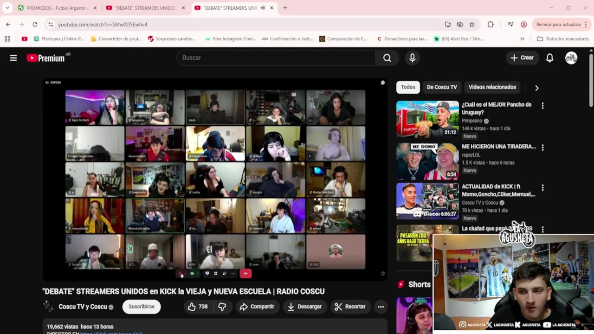
Task: Select the Videos relacionados chip
Action: pyautogui.click(x=492, y=87)
